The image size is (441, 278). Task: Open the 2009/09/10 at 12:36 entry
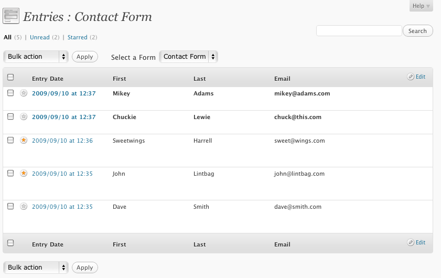[62, 141]
